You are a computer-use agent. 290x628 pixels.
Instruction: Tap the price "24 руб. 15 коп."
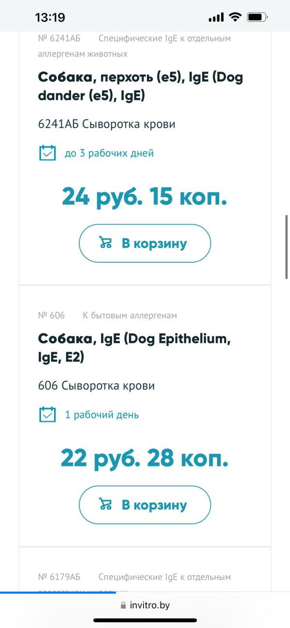pyautogui.click(x=145, y=197)
